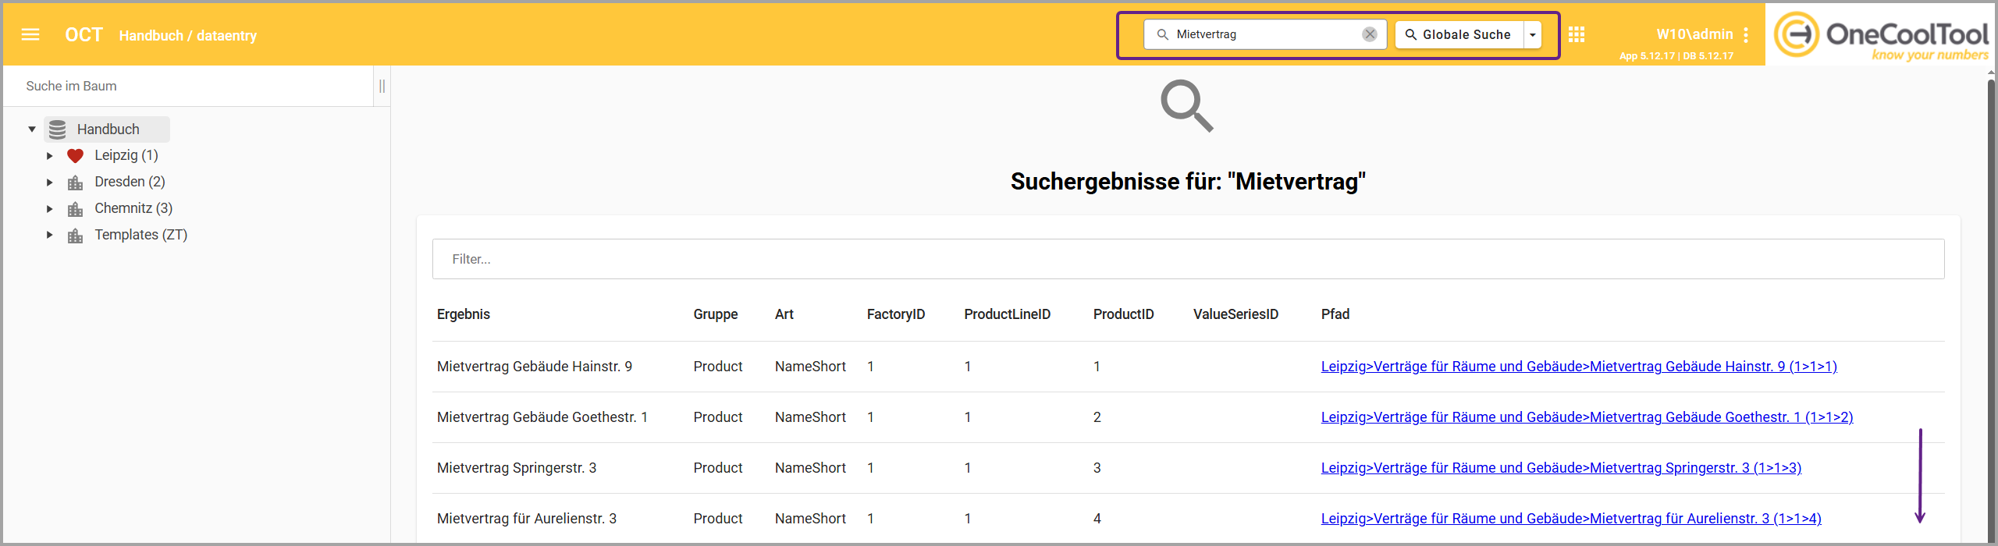Open the user options three-dot menu
The image size is (1998, 546).
pos(1746,35)
